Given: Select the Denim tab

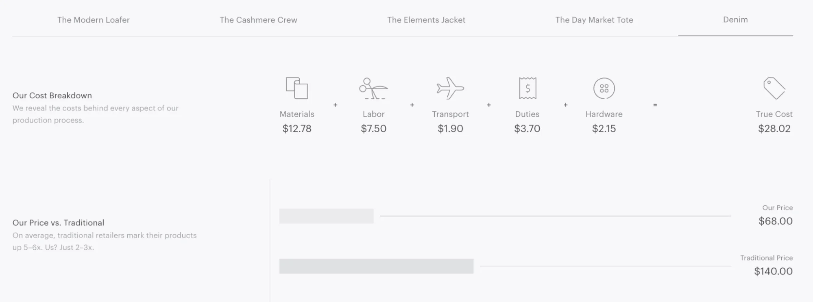Looking at the screenshot, I should click(x=735, y=20).
